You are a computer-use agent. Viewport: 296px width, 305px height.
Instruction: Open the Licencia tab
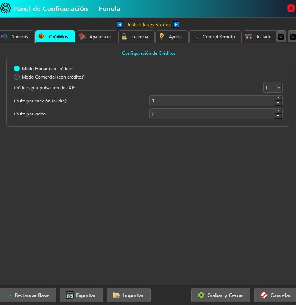coord(136,36)
